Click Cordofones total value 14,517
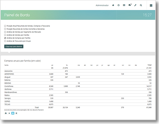Viewport: 159px width, 124px height. click(149, 86)
